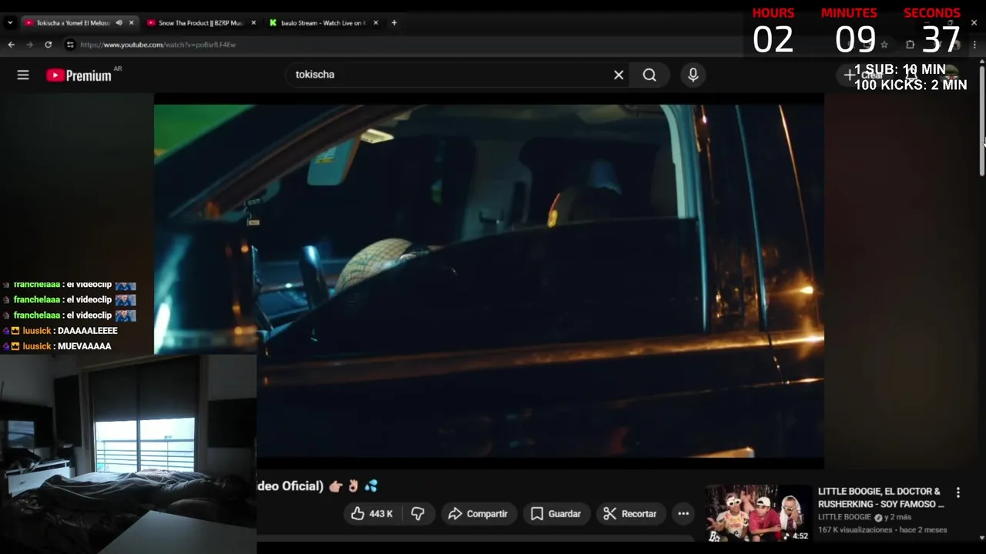Clear the tokischa search text

pyautogui.click(x=619, y=75)
